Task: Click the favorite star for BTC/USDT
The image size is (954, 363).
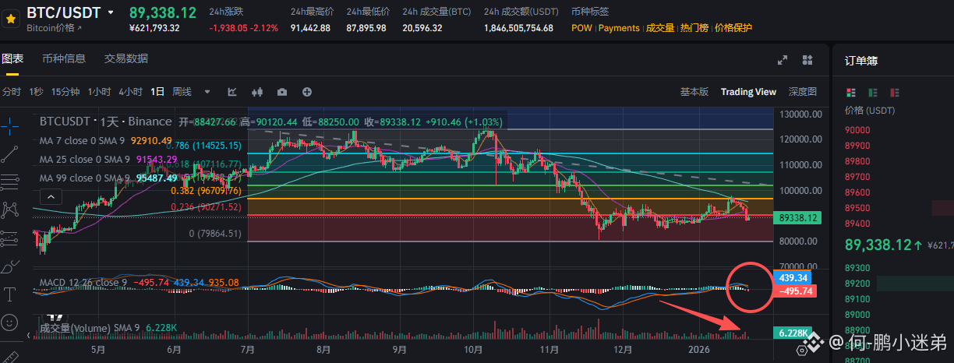Action: pyautogui.click(x=12, y=16)
